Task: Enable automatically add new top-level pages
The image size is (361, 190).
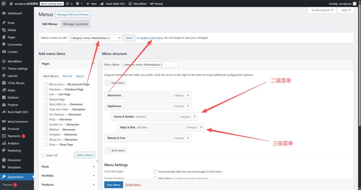Action: click(155, 172)
